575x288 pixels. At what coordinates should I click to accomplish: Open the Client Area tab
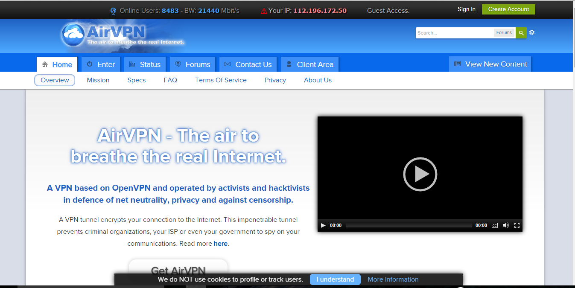(x=310, y=64)
